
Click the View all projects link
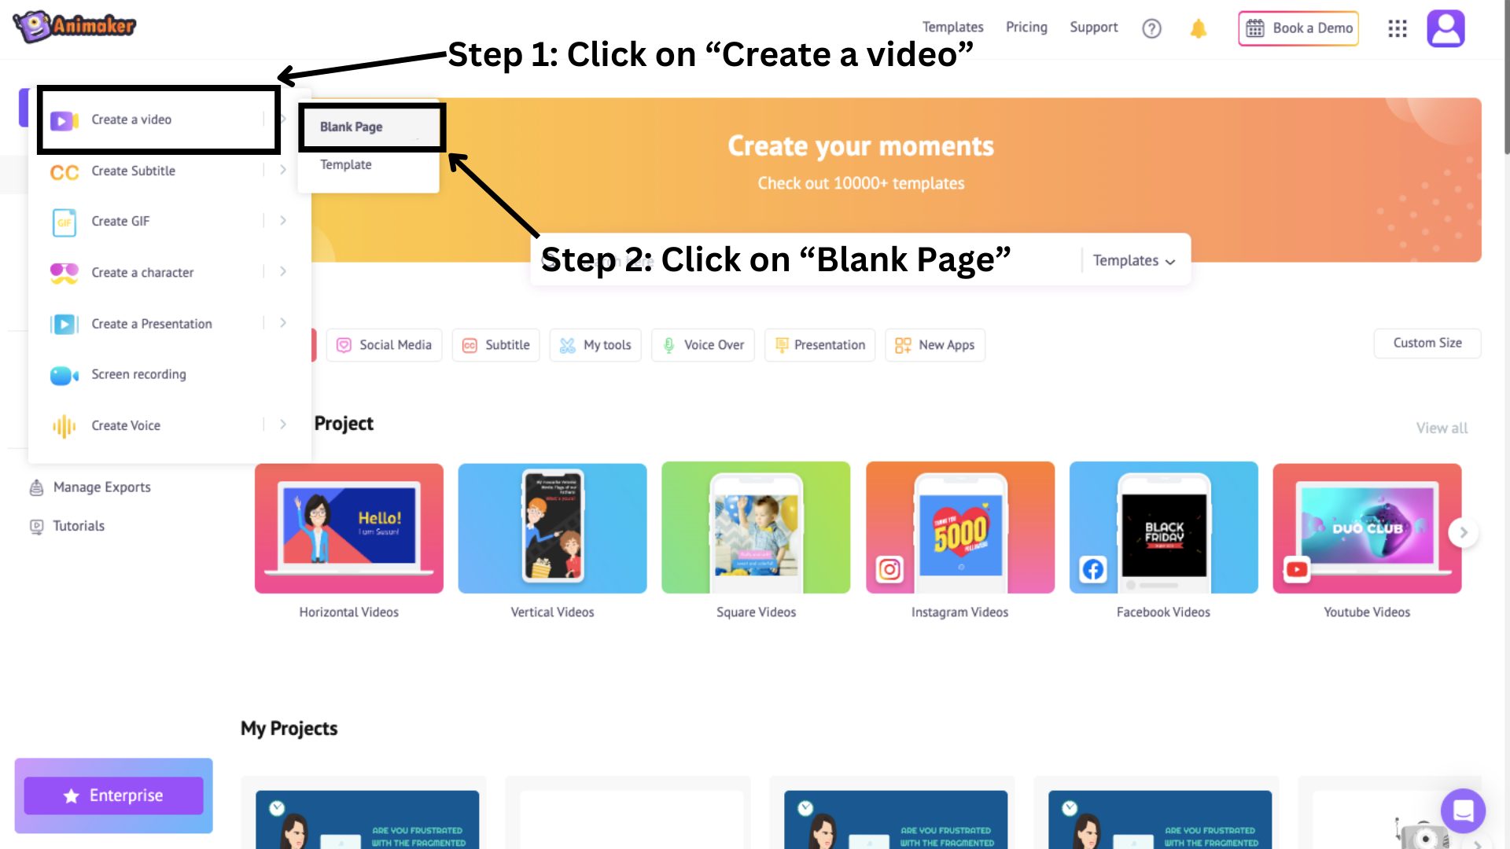[x=1441, y=426]
